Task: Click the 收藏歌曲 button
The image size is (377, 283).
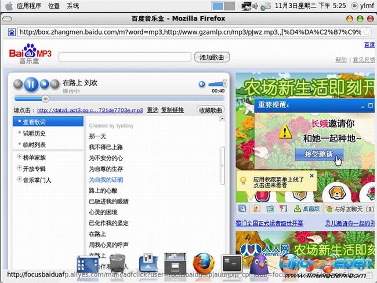Action: 211,110
